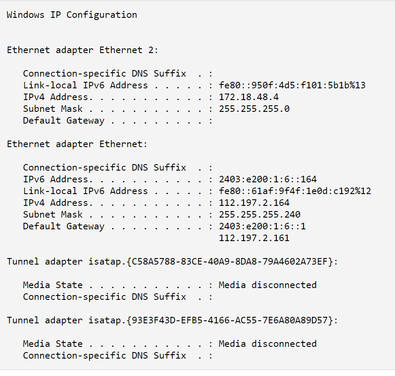Click link-local address fe80::61af:9f4f:1e0d:c192%12
The width and height of the screenshot is (395, 376).
(295, 191)
